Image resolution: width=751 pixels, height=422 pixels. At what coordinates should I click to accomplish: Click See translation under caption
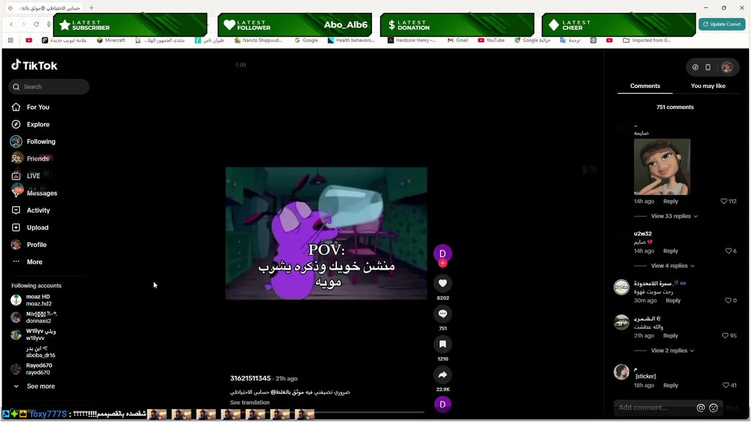coord(250,403)
